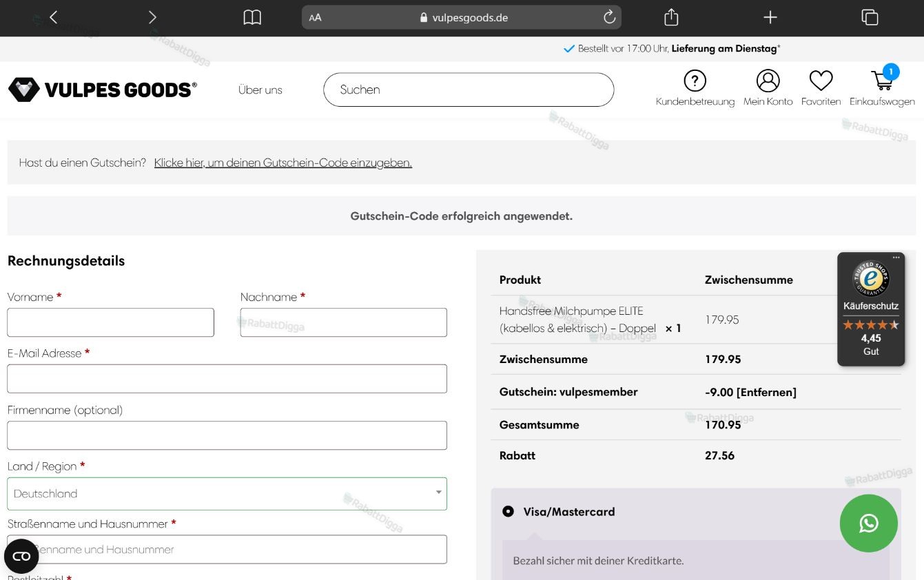924x580 pixels.
Task: Open the Land / Region dropdown
Action: click(227, 494)
